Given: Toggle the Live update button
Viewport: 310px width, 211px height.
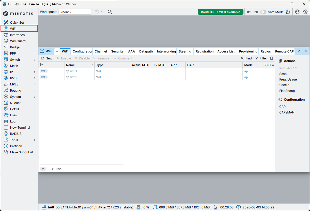Looking at the screenshot, I should [x=56, y=169].
